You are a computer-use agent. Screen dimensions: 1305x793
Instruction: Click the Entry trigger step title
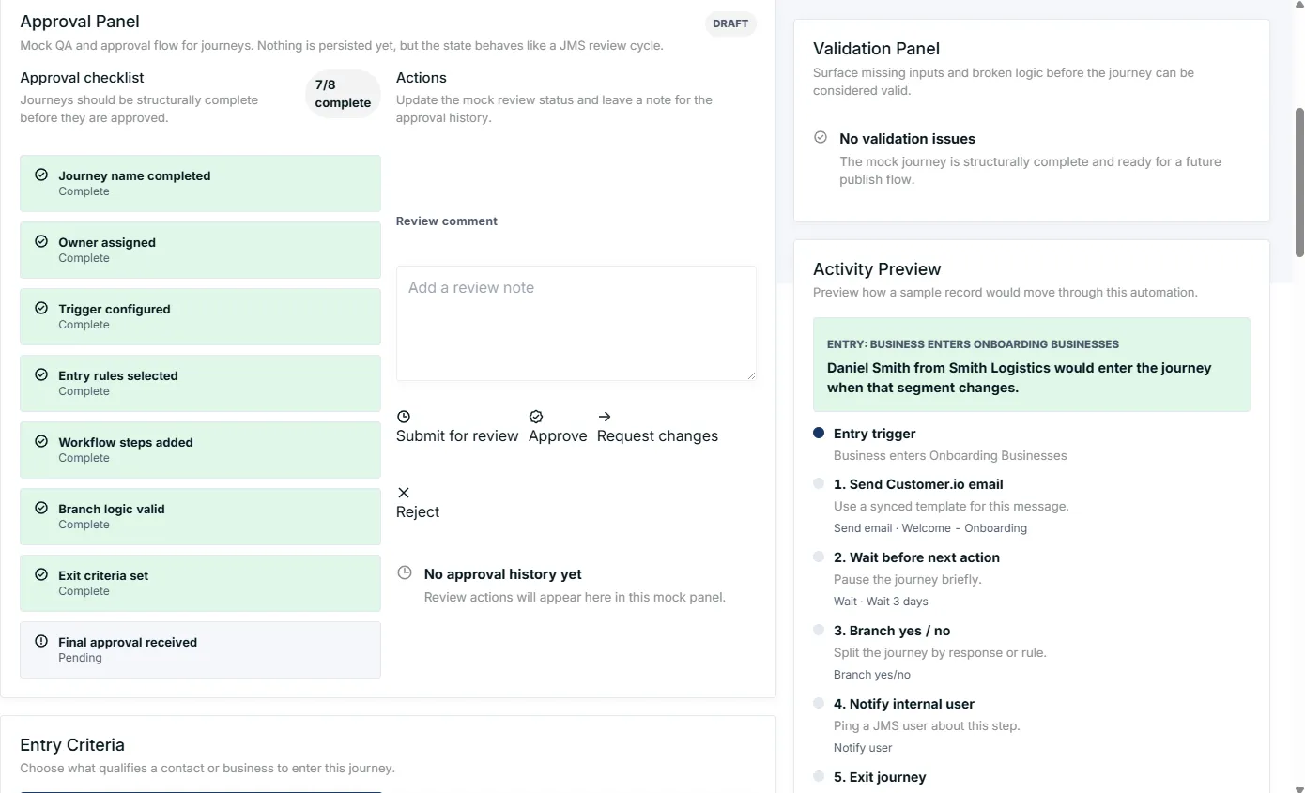point(874,434)
